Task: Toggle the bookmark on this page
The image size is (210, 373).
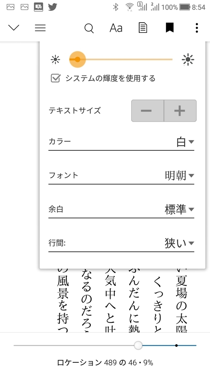Action: [x=170, y=28]
